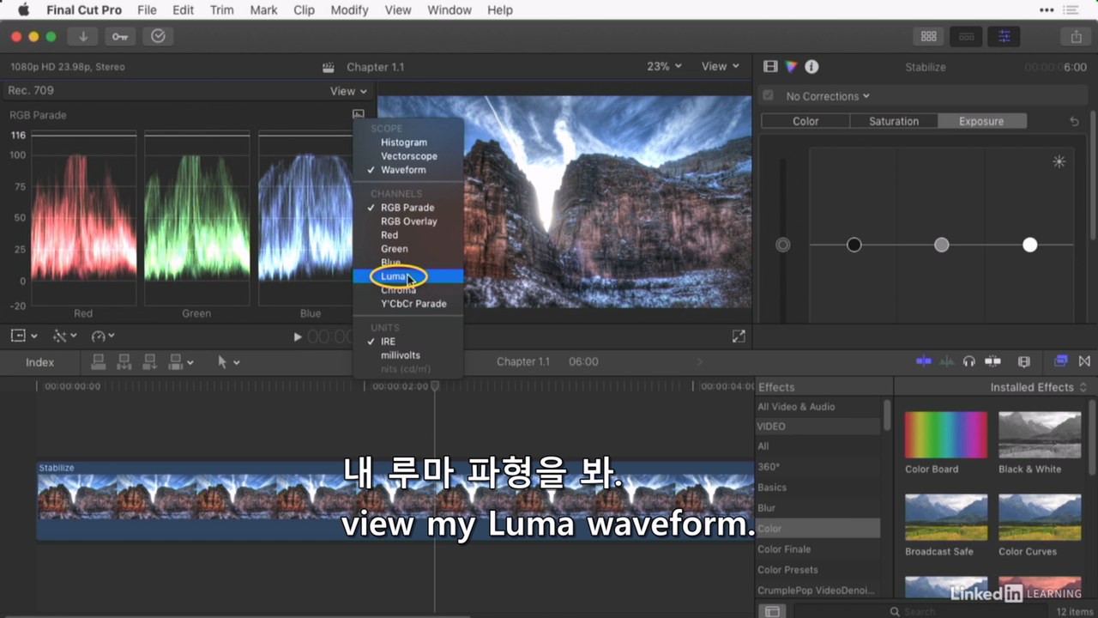This screenshot has width=1098, height=618.
Task: Click the Apple menu icon
Action: tap(23, 10)
